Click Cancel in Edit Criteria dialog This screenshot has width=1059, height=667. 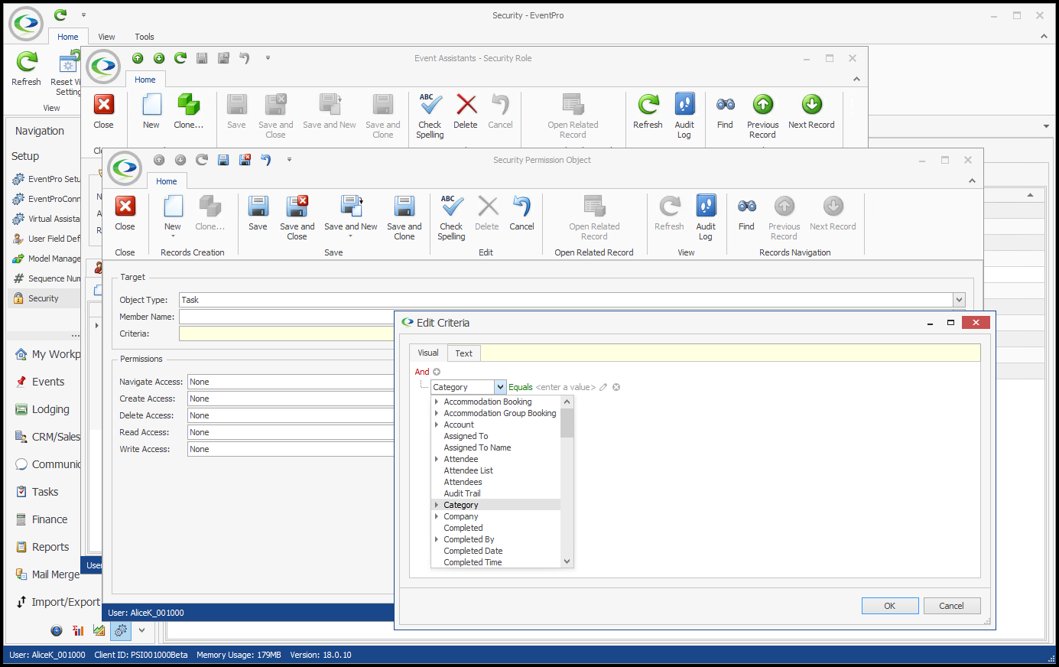[952, 606]
